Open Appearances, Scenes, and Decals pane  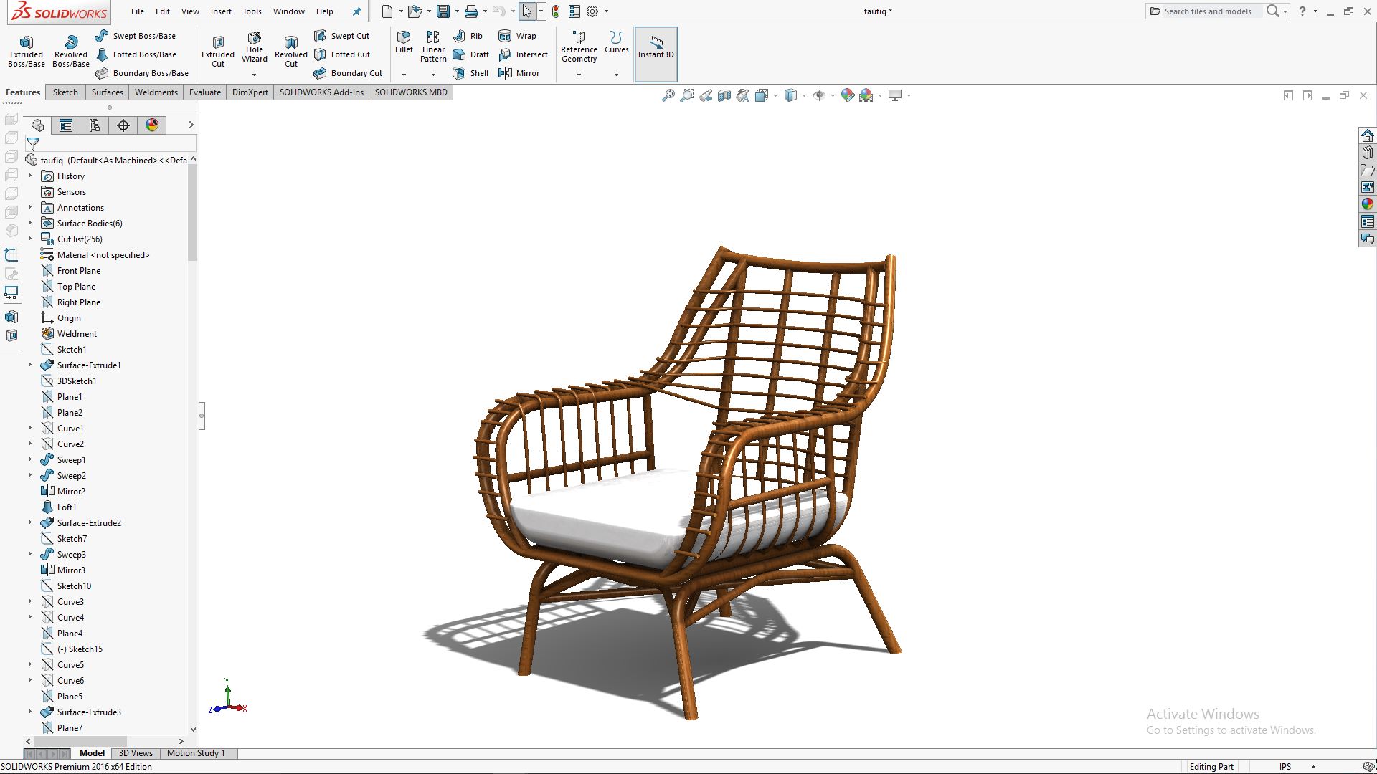pos(1367,204)
